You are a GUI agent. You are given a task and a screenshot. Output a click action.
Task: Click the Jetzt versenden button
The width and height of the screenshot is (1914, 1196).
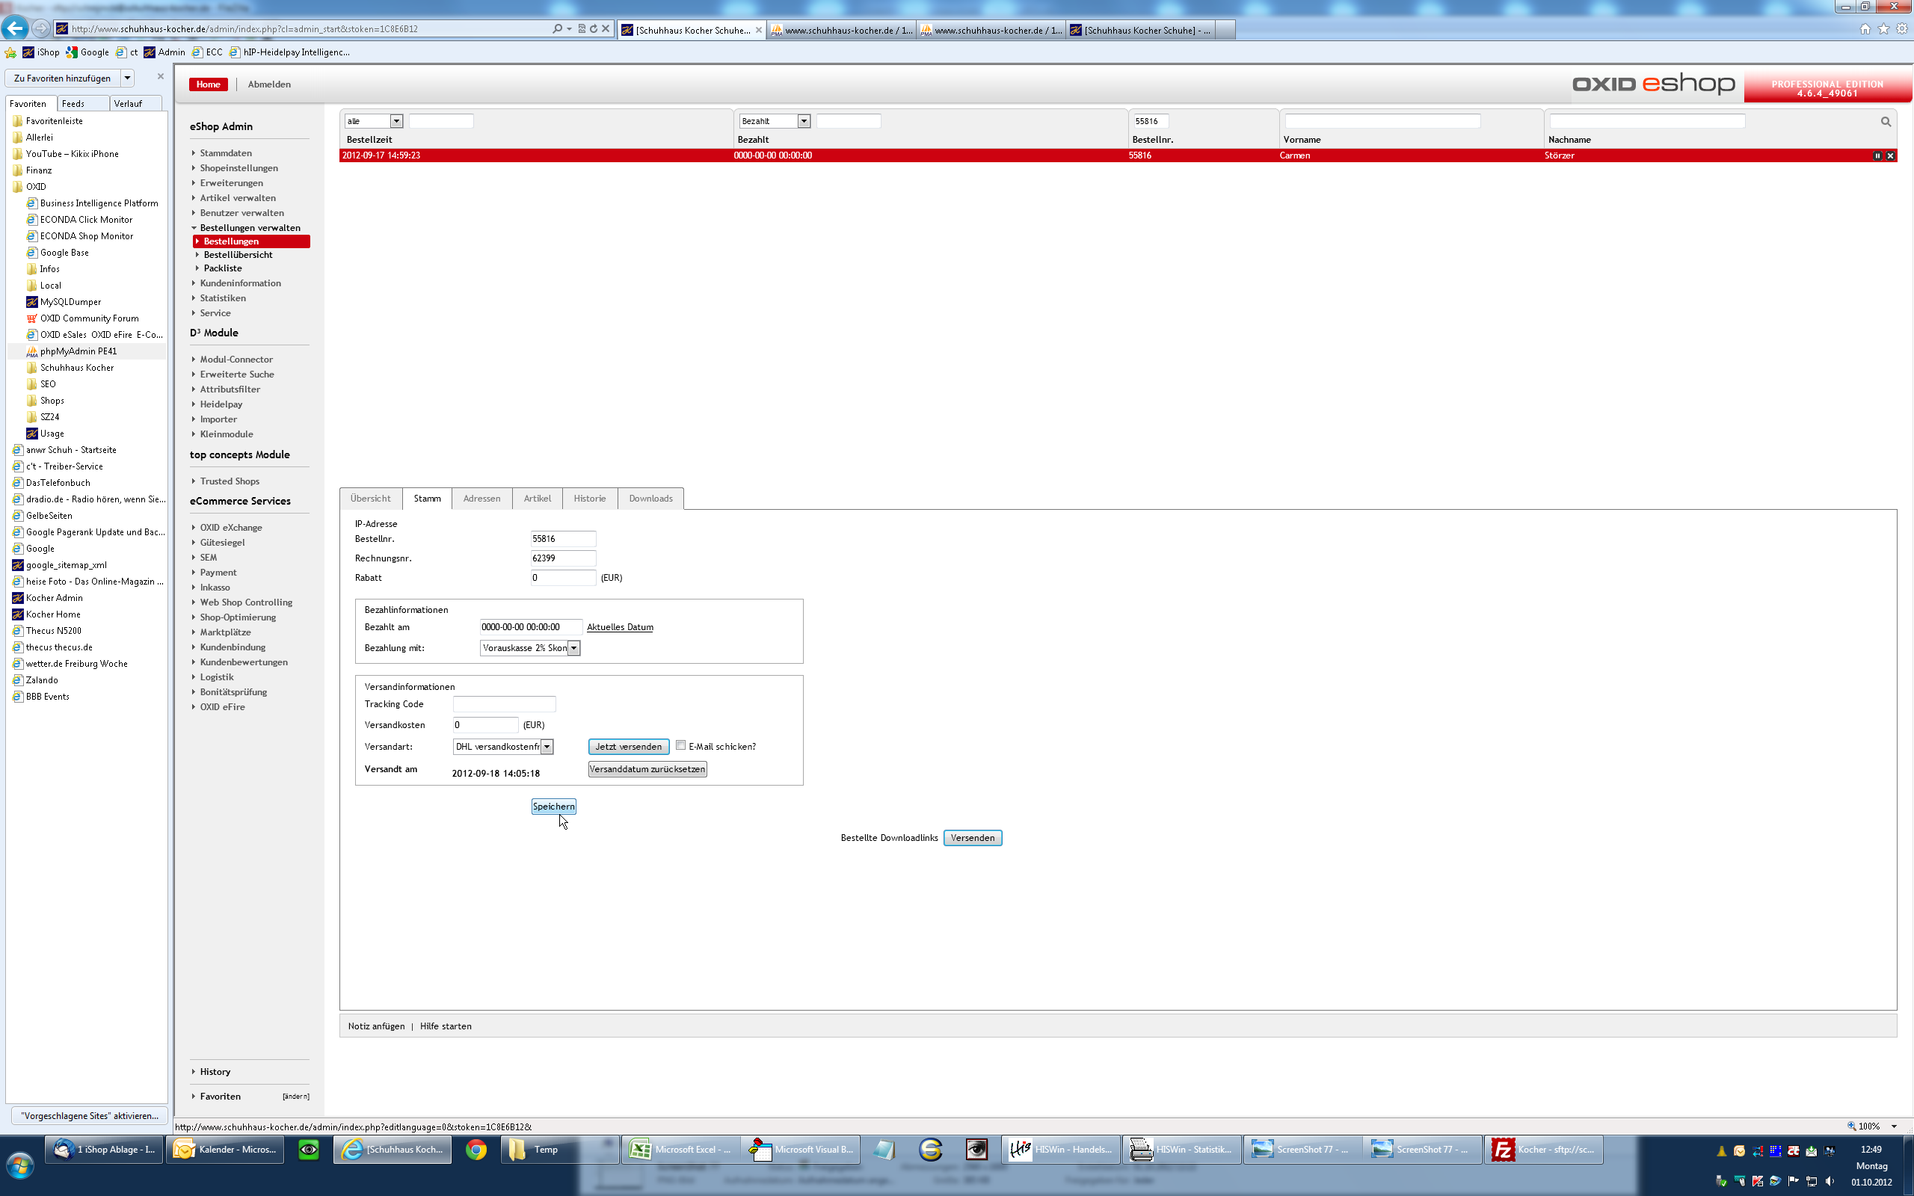[628, 747]
